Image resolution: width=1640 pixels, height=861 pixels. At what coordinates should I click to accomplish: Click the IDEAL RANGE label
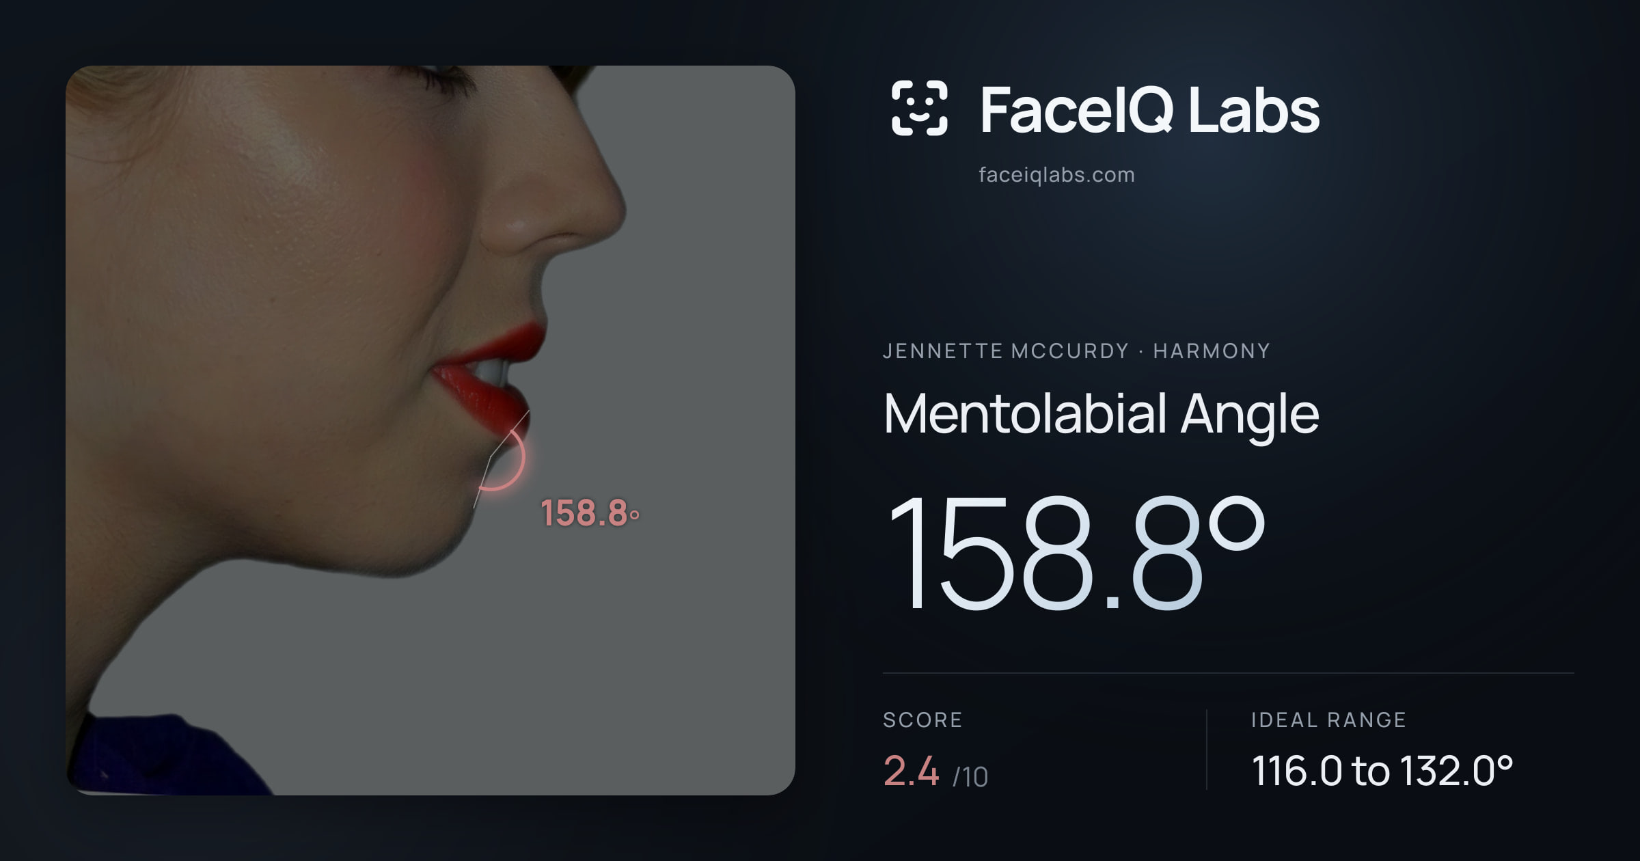1328,720
